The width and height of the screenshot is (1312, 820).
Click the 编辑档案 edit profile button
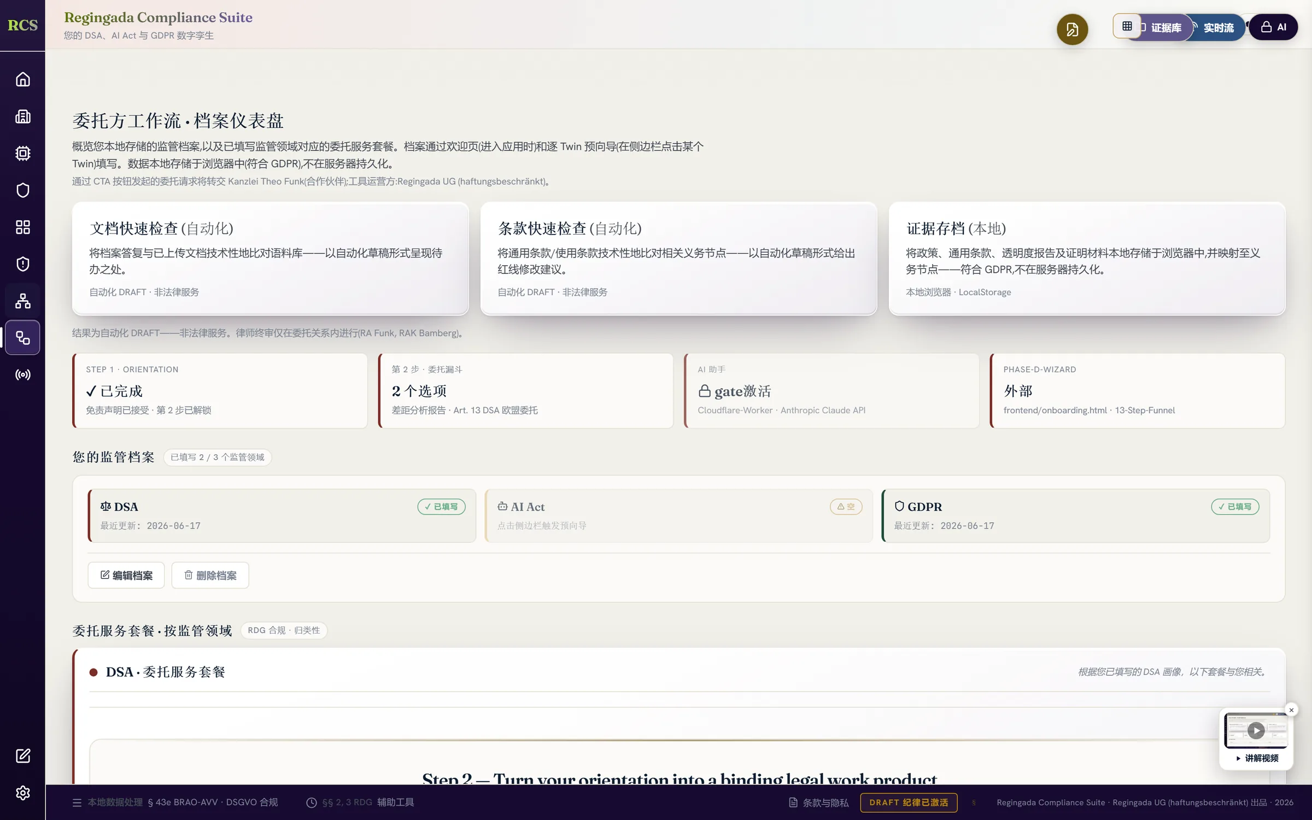[x=126, y=575]
